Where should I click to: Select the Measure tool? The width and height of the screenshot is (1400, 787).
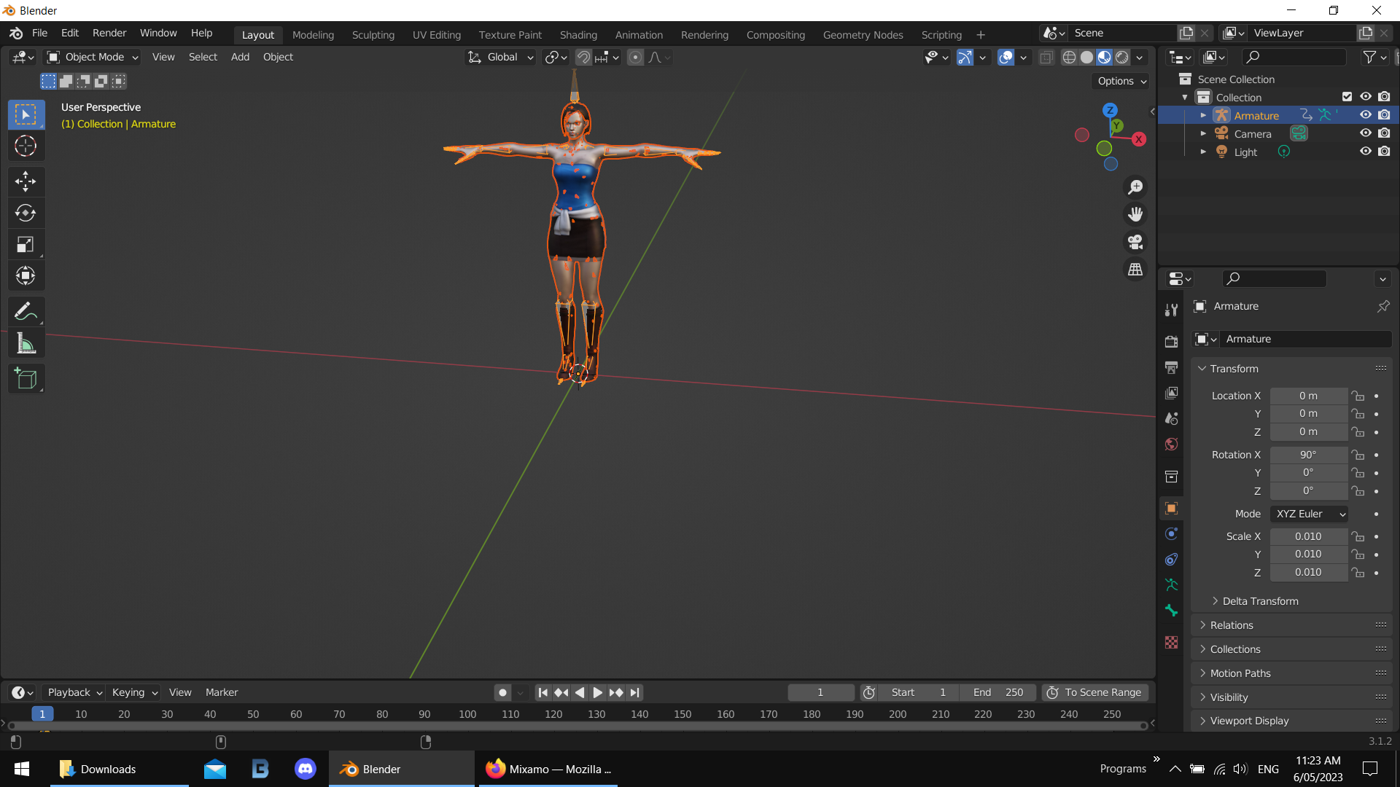coord(26,343)
